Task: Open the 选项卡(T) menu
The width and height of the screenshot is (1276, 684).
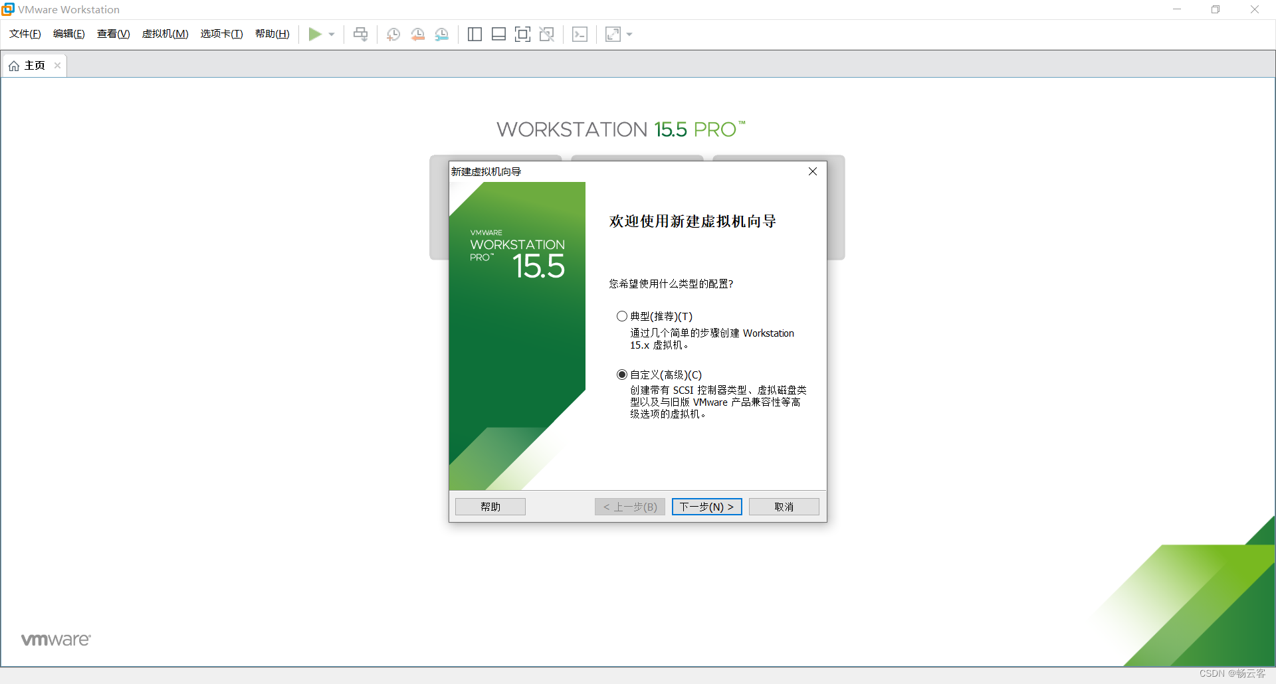Action: (x=221, y=34)
